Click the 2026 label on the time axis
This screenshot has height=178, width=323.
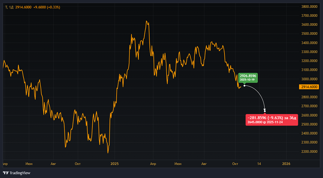point(286,164)
